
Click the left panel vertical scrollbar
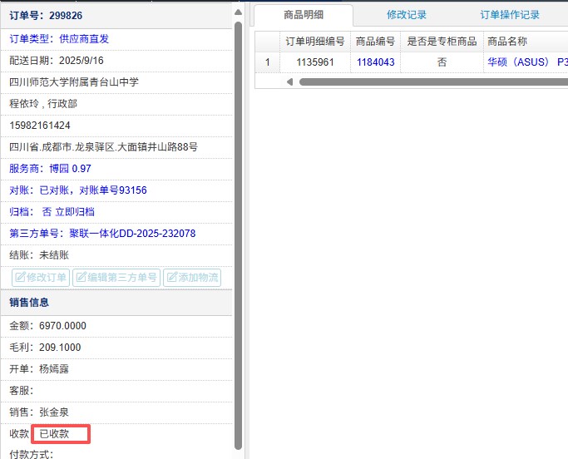(239, 233)
